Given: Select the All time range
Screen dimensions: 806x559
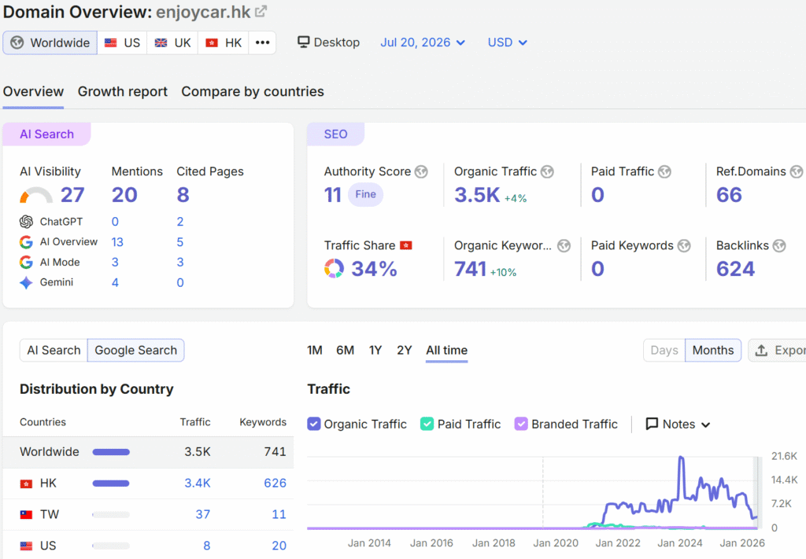Looking at the screenshot, I should pos(447,350).
